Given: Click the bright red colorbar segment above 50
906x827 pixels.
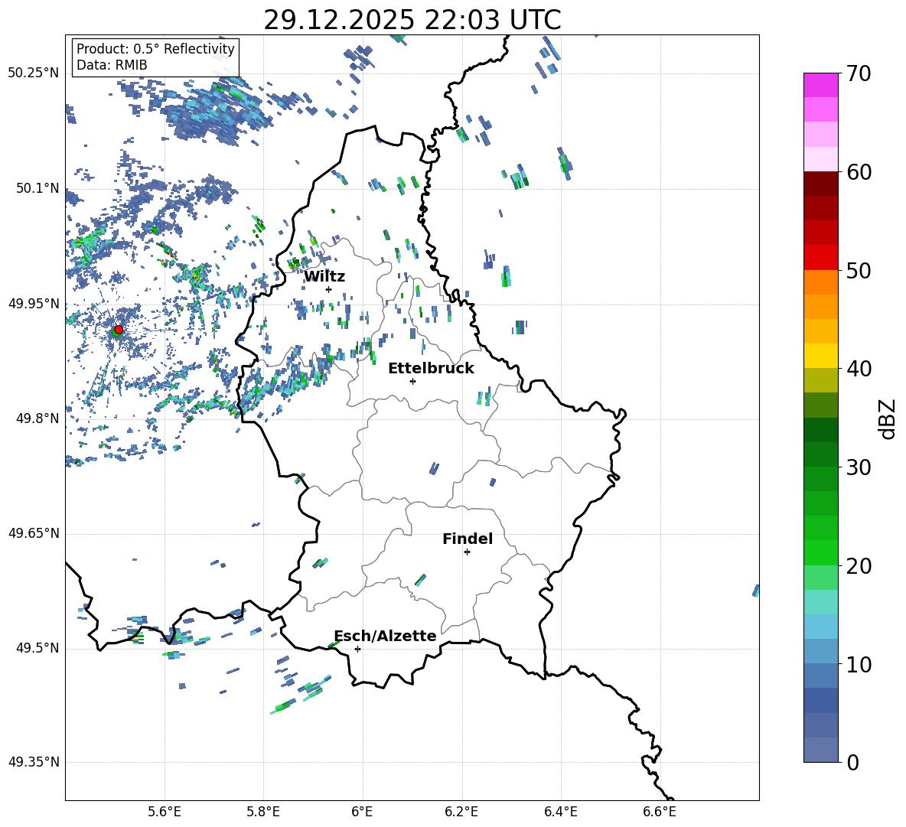Looking at the screenshot, I should (820, 258).
